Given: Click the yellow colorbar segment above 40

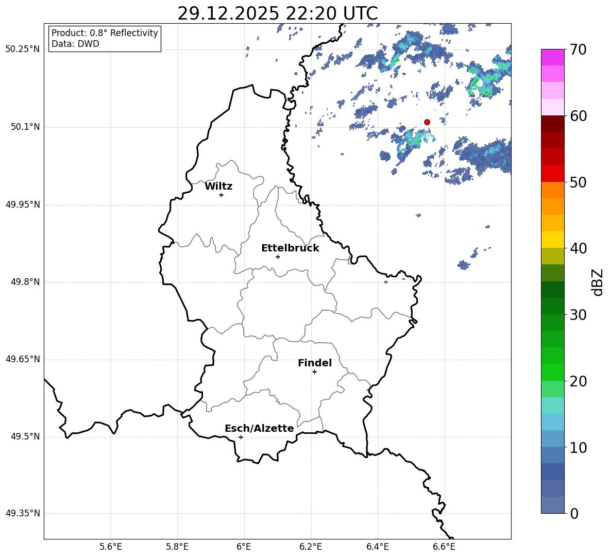Looking at the screenshot, I should (552, 240).
